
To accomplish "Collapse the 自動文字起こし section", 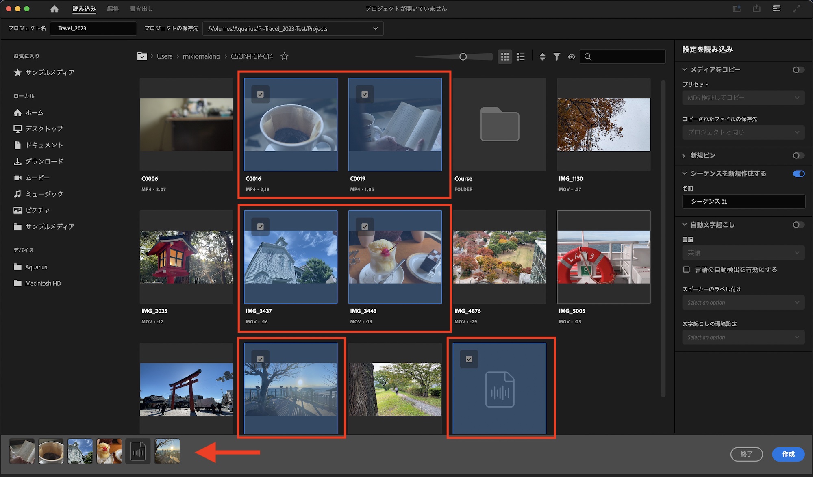I will pyautogui.click(x=685, y=225).
